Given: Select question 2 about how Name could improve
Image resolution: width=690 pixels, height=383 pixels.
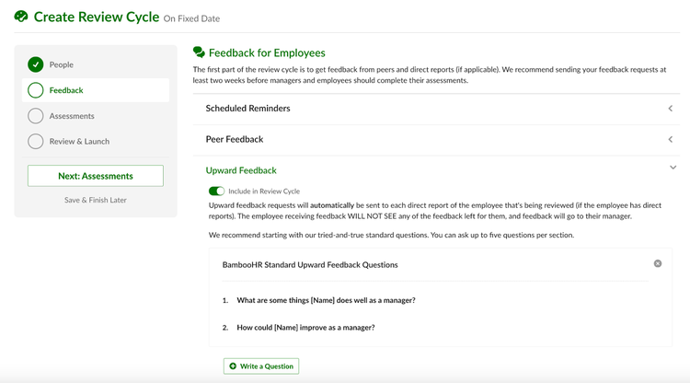Looking at the screenshot, I should click(x=305, y=328).
